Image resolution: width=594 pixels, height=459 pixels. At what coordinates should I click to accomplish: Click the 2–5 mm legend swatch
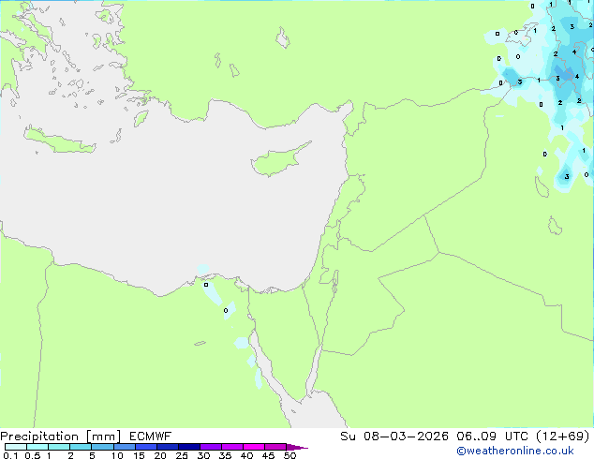[81, 447]
